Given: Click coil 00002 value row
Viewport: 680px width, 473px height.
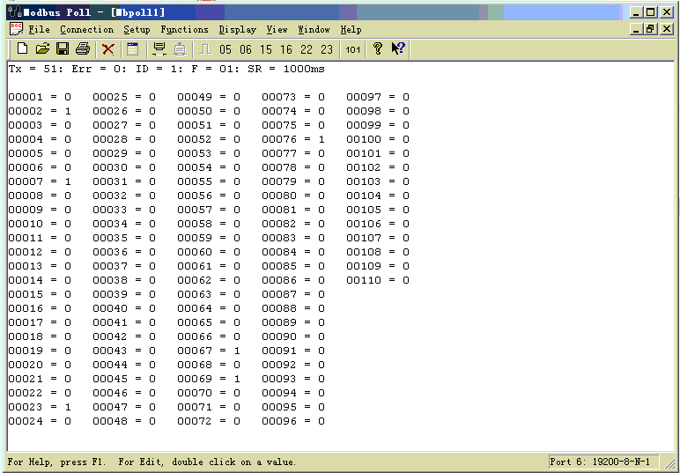Looking at the screenshot, I should (x=40, y=111).
